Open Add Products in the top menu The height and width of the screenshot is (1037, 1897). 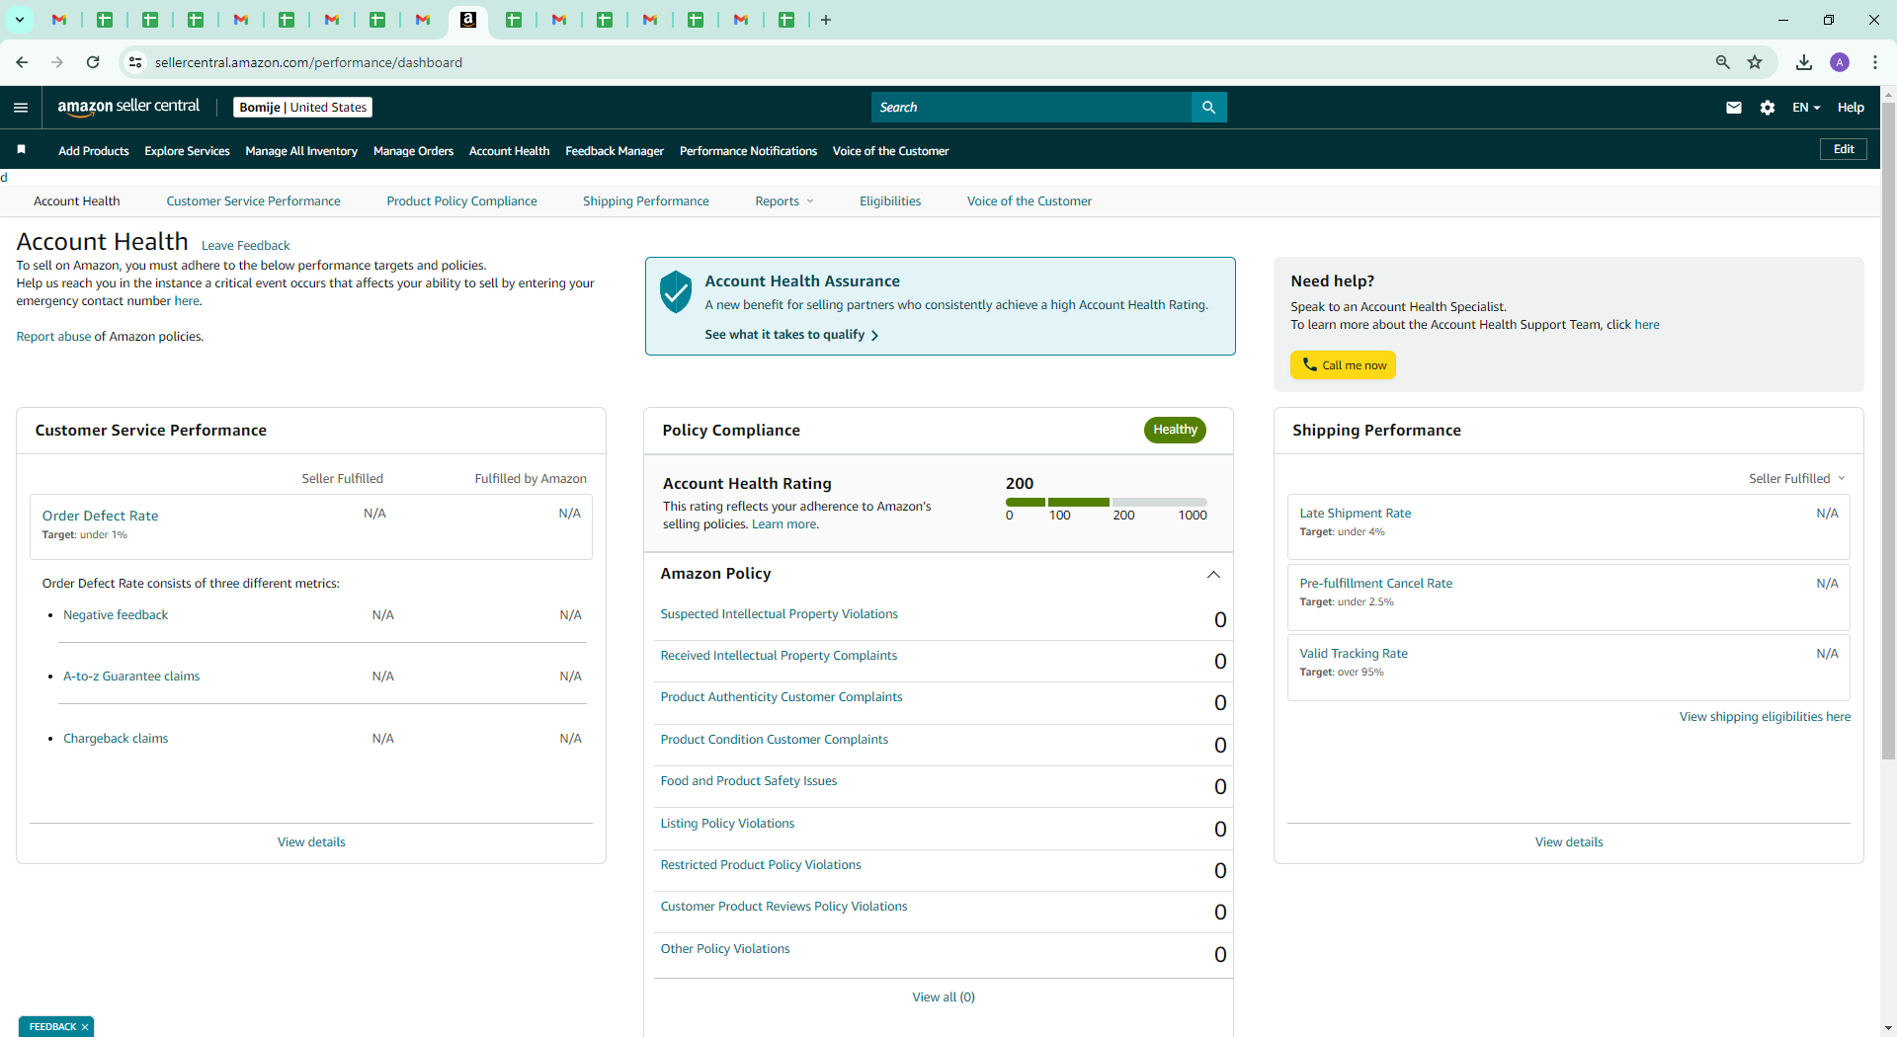click(x=94, y=151)
